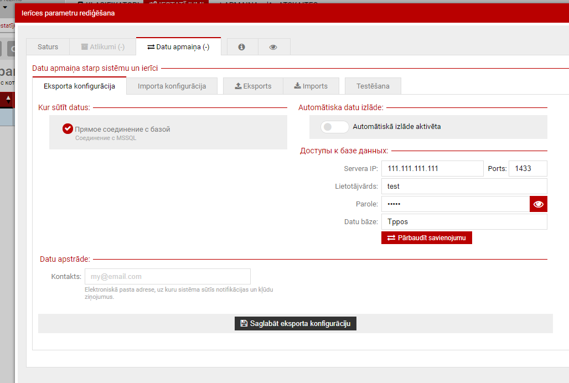Select the Datu apmaiņa (-) tab

coord(178,47)
